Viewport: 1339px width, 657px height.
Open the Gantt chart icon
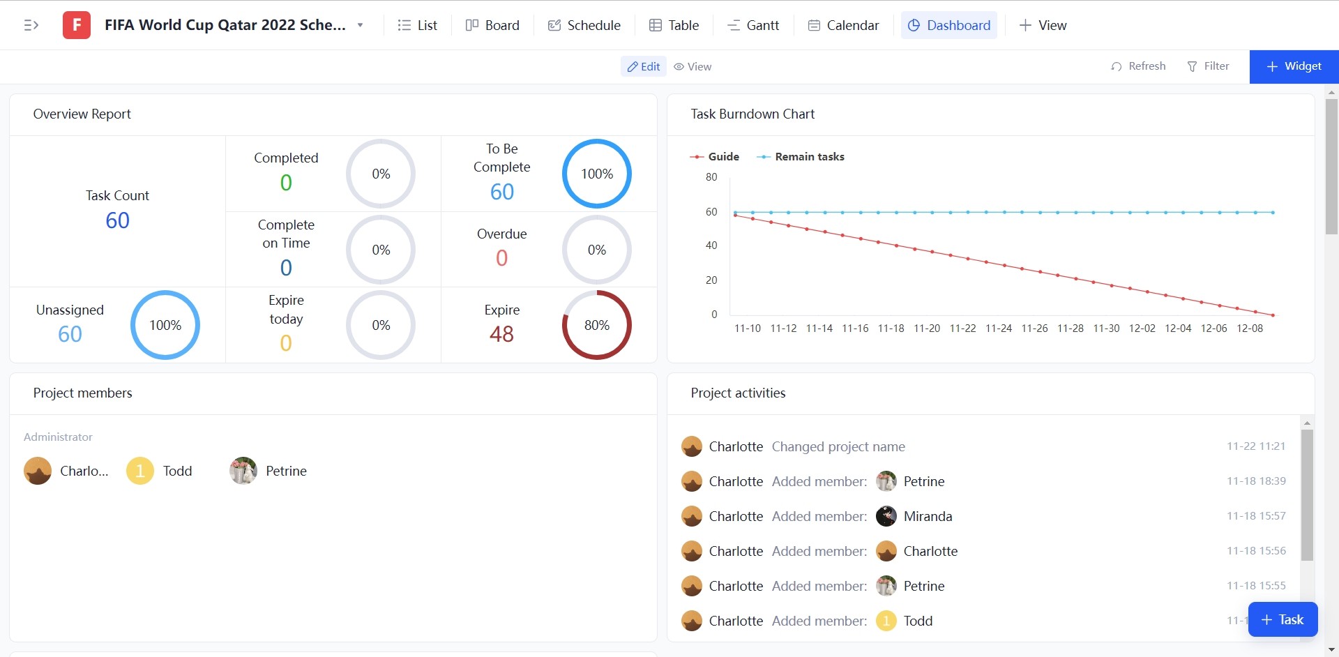pyautogui.click(x=733, y=25)
